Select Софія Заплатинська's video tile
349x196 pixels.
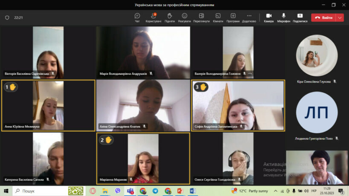click(238, 106)
